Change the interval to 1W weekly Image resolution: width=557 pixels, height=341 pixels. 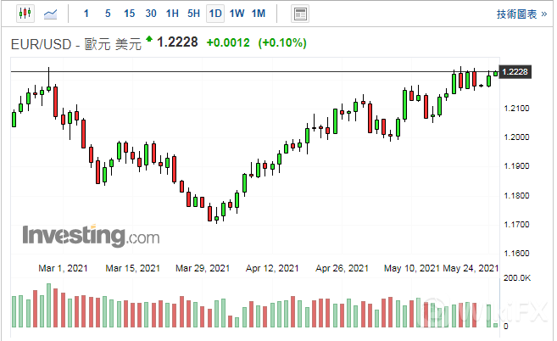pyautogui.click(x=237, y=14)
